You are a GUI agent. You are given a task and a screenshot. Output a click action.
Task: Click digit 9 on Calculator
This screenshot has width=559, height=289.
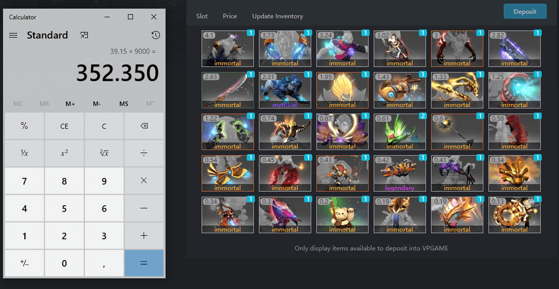[104, 181]
